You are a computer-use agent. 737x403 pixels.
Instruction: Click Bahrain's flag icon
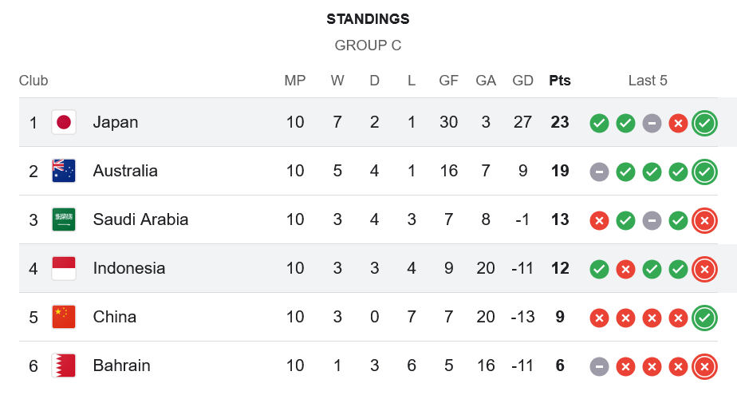click(x=64, y=365)
